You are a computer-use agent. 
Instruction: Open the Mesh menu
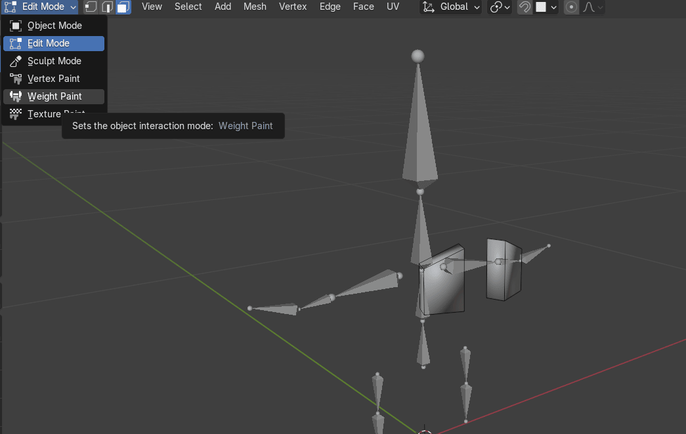click(x=255, y=7)
